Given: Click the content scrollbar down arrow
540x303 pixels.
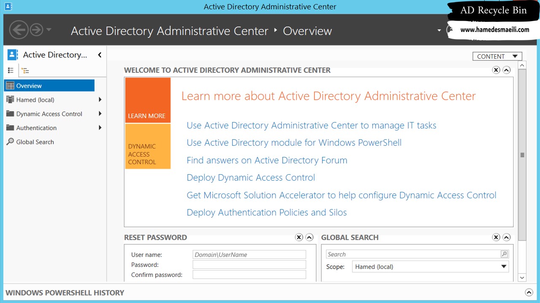Looking at the screenshot, I should click(x=522, y=277).
